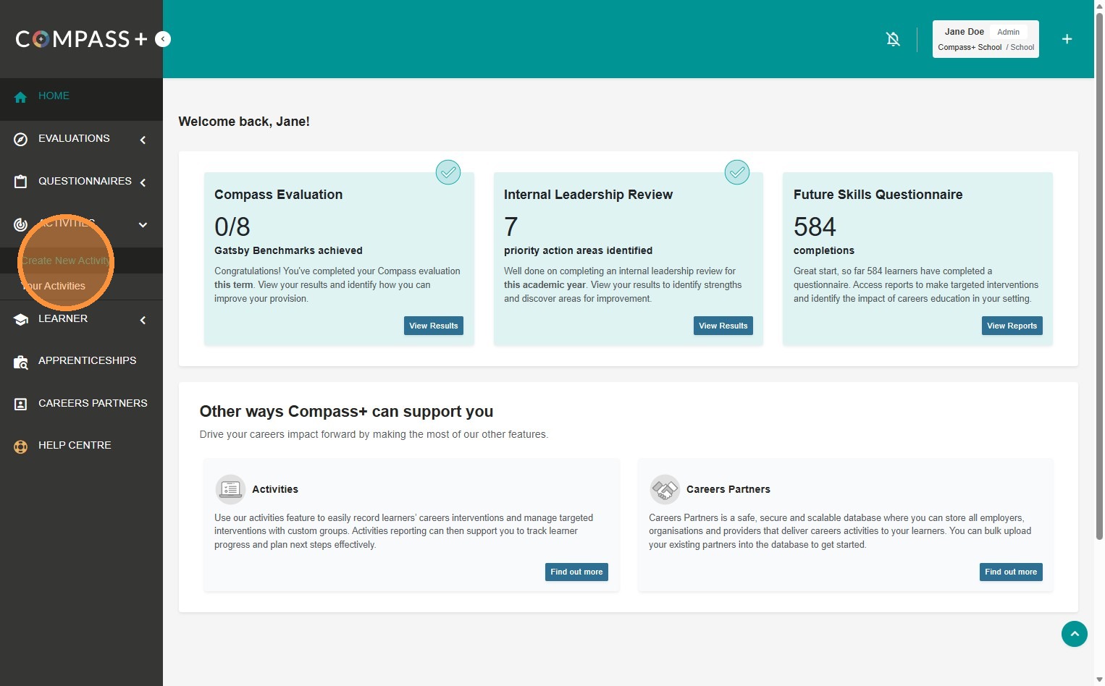This screenshot has width=1105, height=686.
Task: Click the "Drive your careers impact forward" subtitle
Action: (x=374, y=434)
